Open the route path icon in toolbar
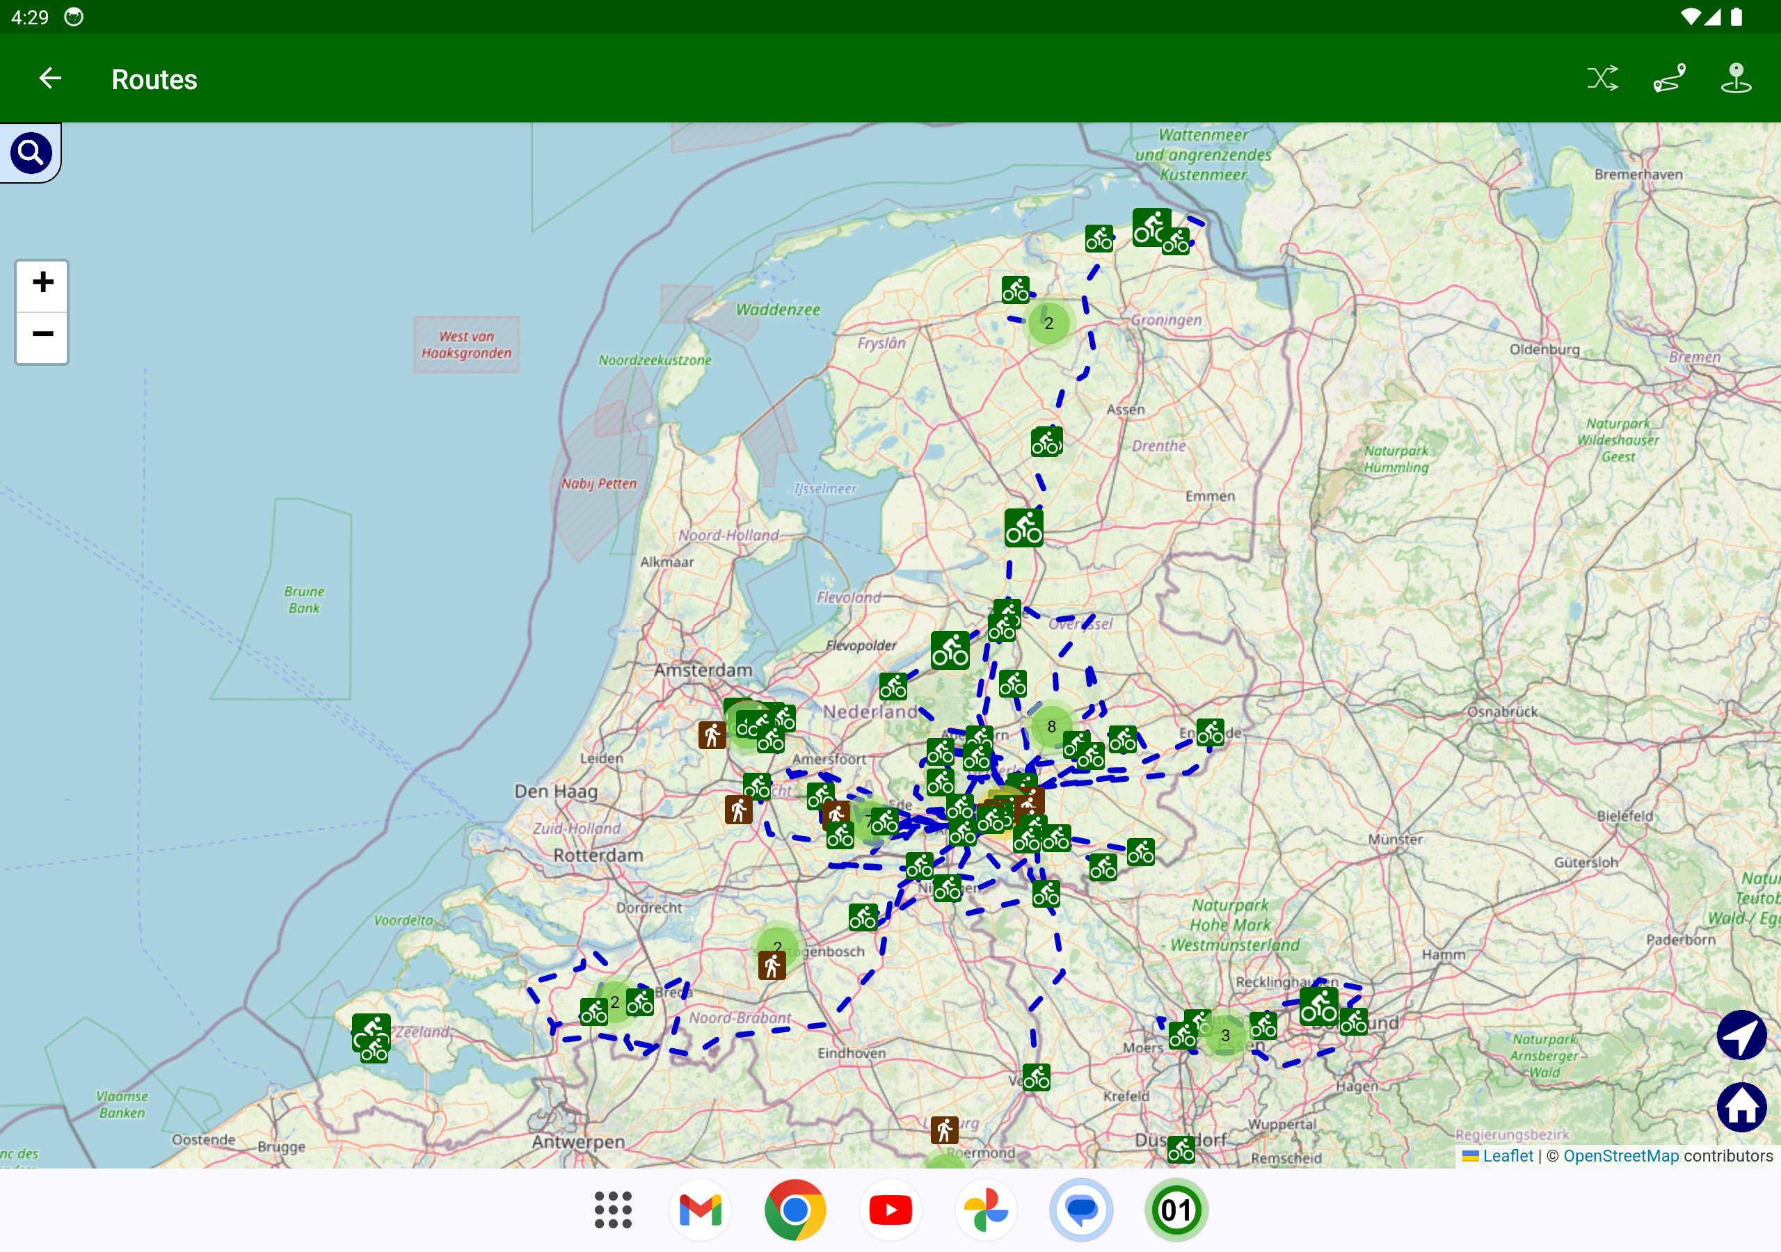 [x=1668, y=79]
